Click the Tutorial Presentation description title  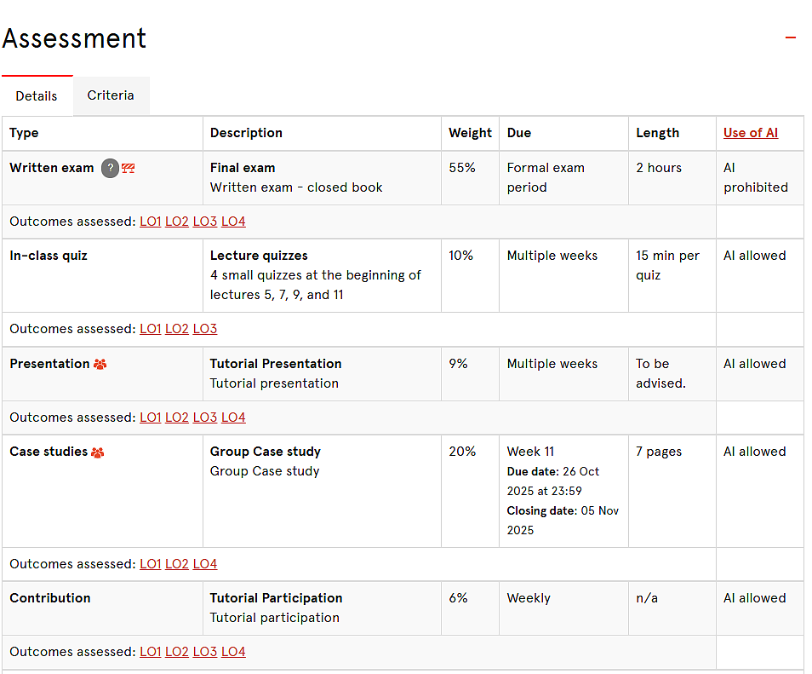[x=276, y=364]
